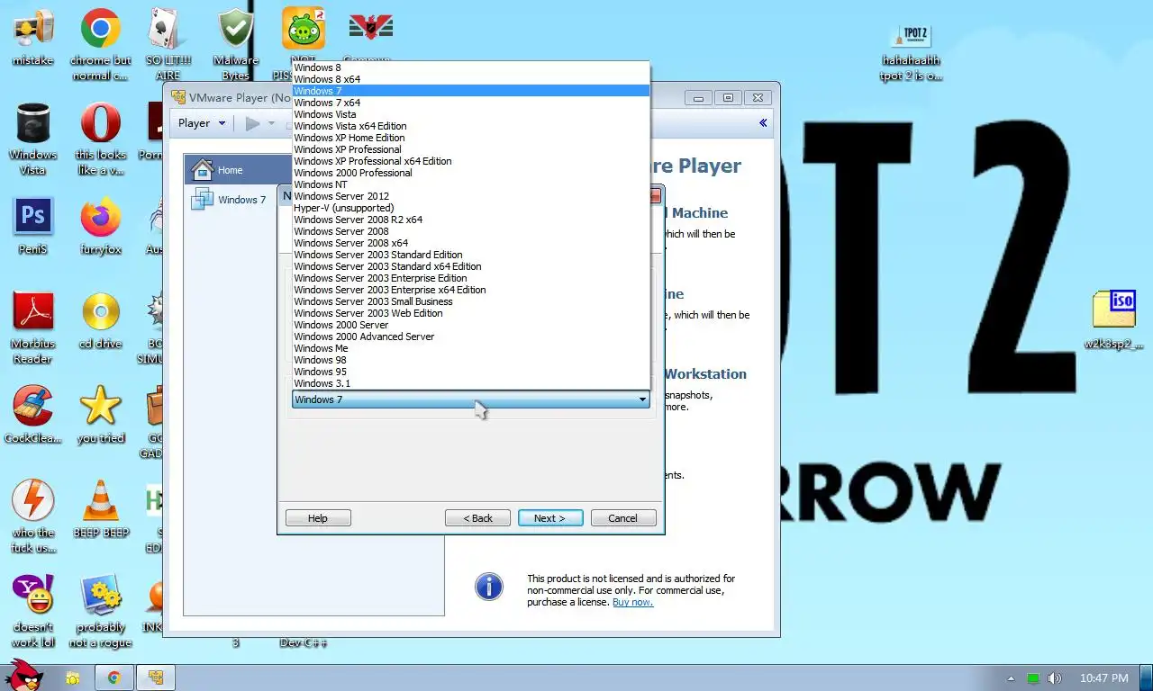Click Next in the wizard

tap(550, 518)
